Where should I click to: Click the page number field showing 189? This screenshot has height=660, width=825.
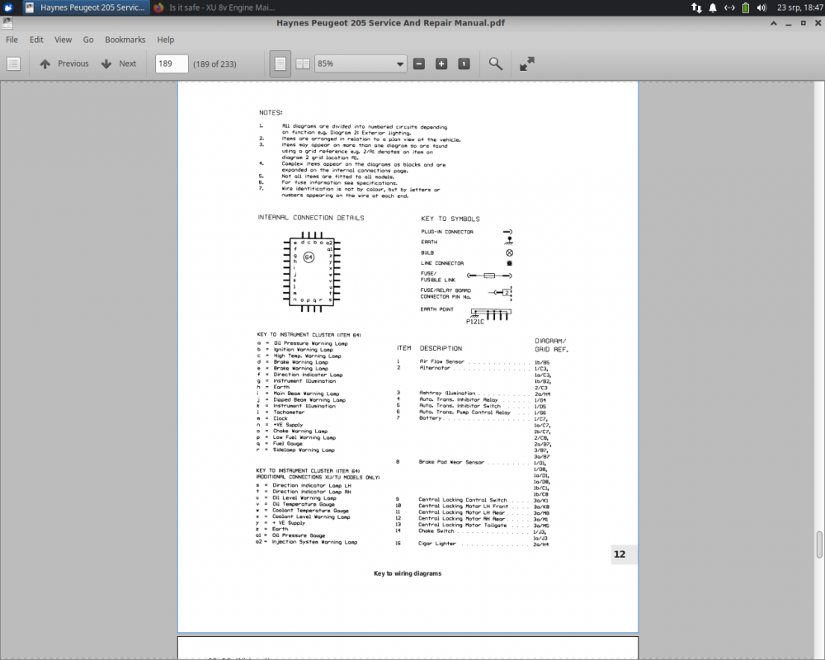(x=172, y=64)
